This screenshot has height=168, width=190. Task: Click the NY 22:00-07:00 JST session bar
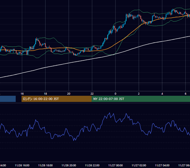pos(141,99)
